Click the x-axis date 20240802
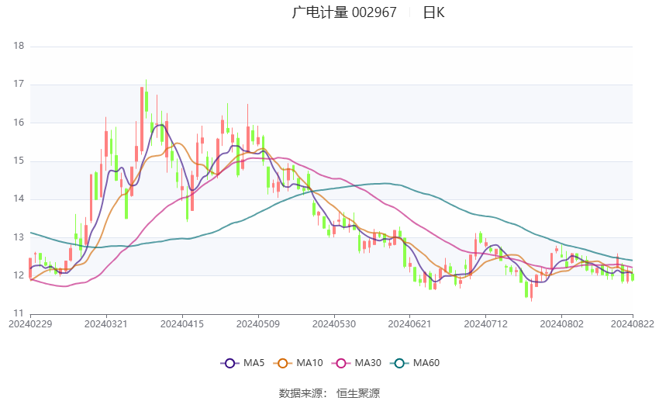This screenshot has height=401, width=659. (562, 324)
